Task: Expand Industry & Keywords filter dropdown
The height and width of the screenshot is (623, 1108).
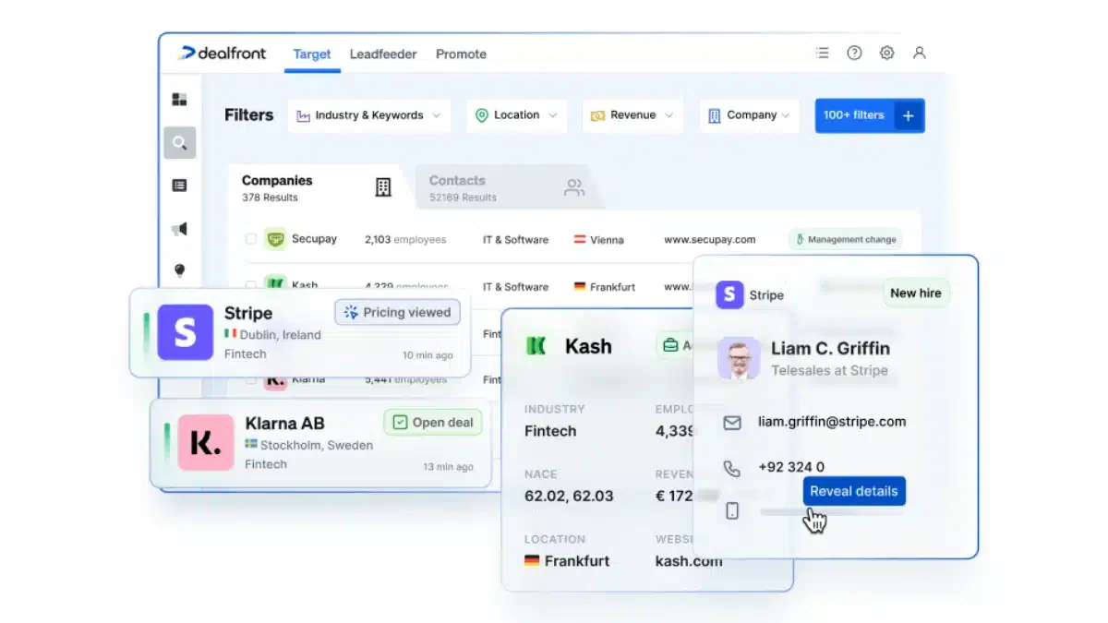Action: coord(368,115)
